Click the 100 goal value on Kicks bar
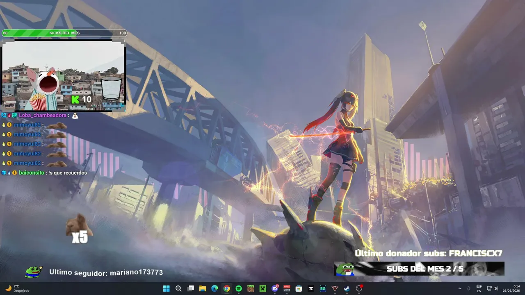Image resolution: width=525 pixels, height=295 pixels. point(123,33)
